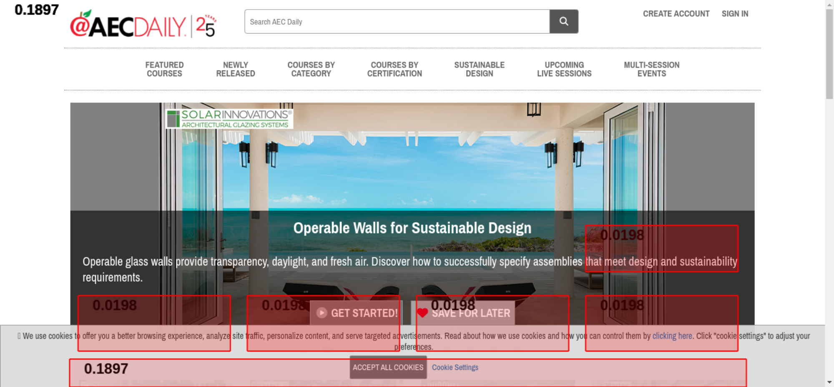This screenshot has width=834, height=387.
Task: Open Multi-Session Events
Action: pos(651,69)
